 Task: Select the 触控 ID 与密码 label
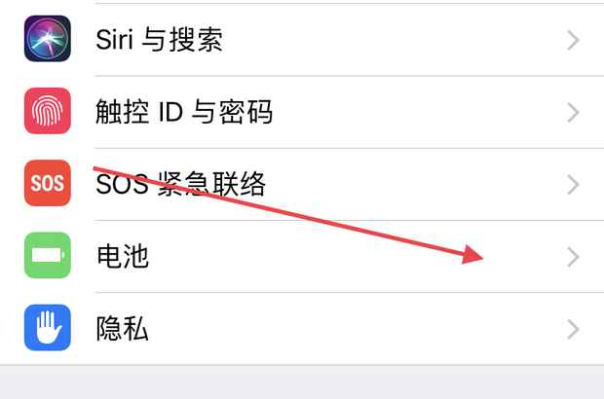pyautogui.click(x=184, y=112)
